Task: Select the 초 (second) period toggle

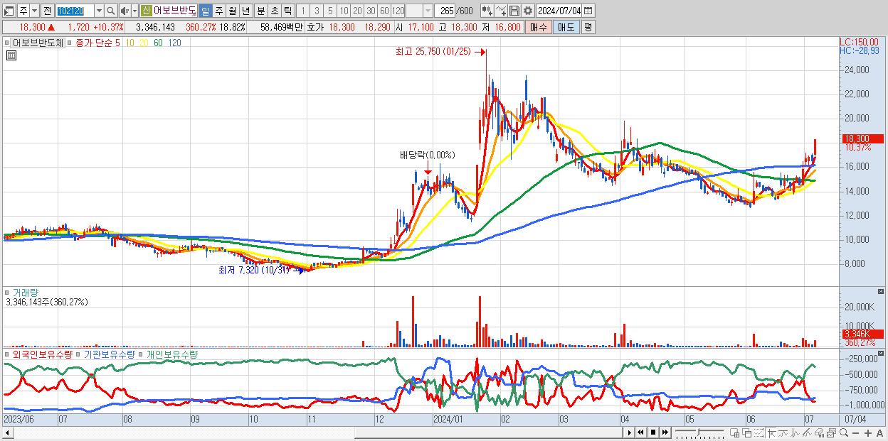Action: (x=274, y=11)
